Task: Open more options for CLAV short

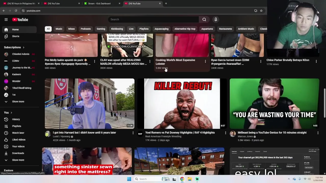Action: pyautogui.click(x=150, y=61)
